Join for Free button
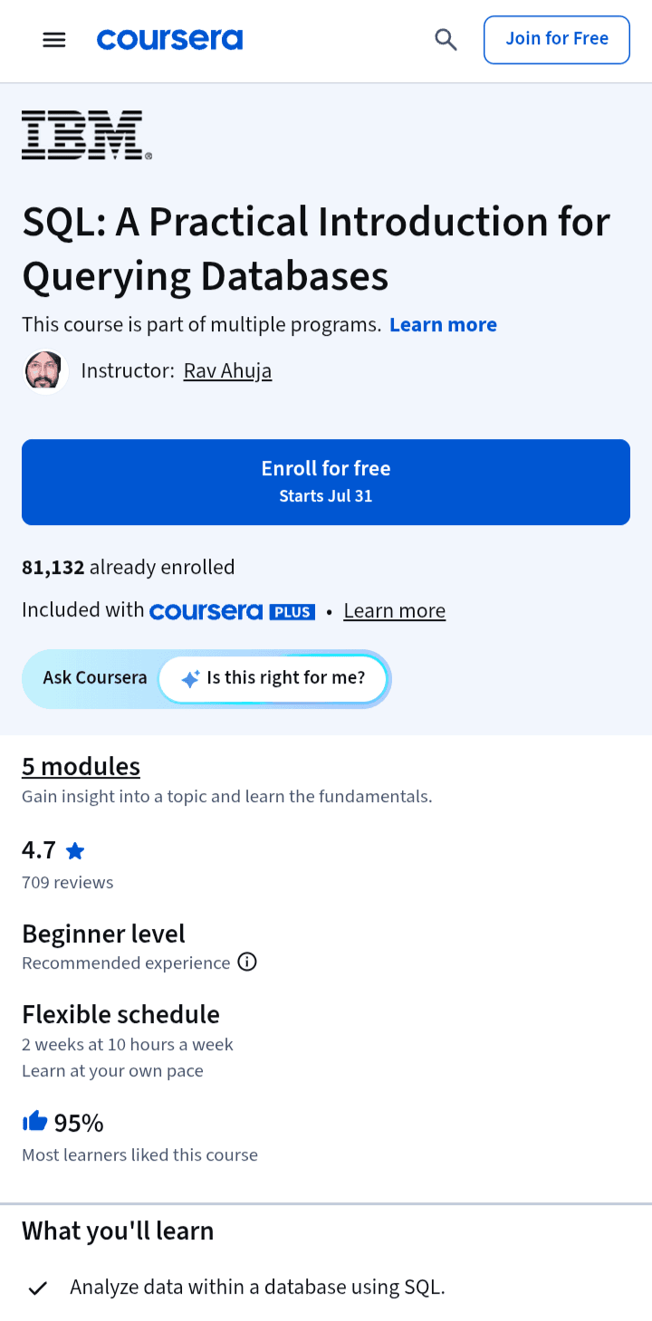Image resolution: width=652 pixels, height=1321 pixels. point(557,40)
